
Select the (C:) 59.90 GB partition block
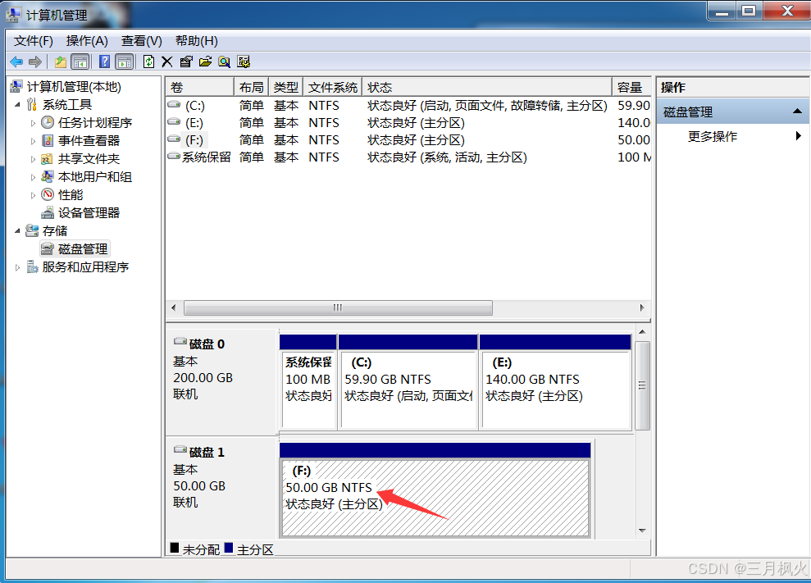tap(408, 382)
